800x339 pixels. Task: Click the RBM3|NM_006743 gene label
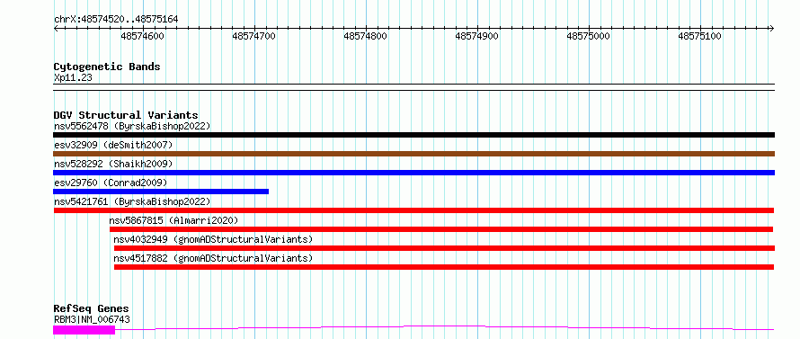click(92, 319)
